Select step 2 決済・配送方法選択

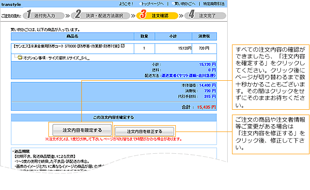point(101,15)
